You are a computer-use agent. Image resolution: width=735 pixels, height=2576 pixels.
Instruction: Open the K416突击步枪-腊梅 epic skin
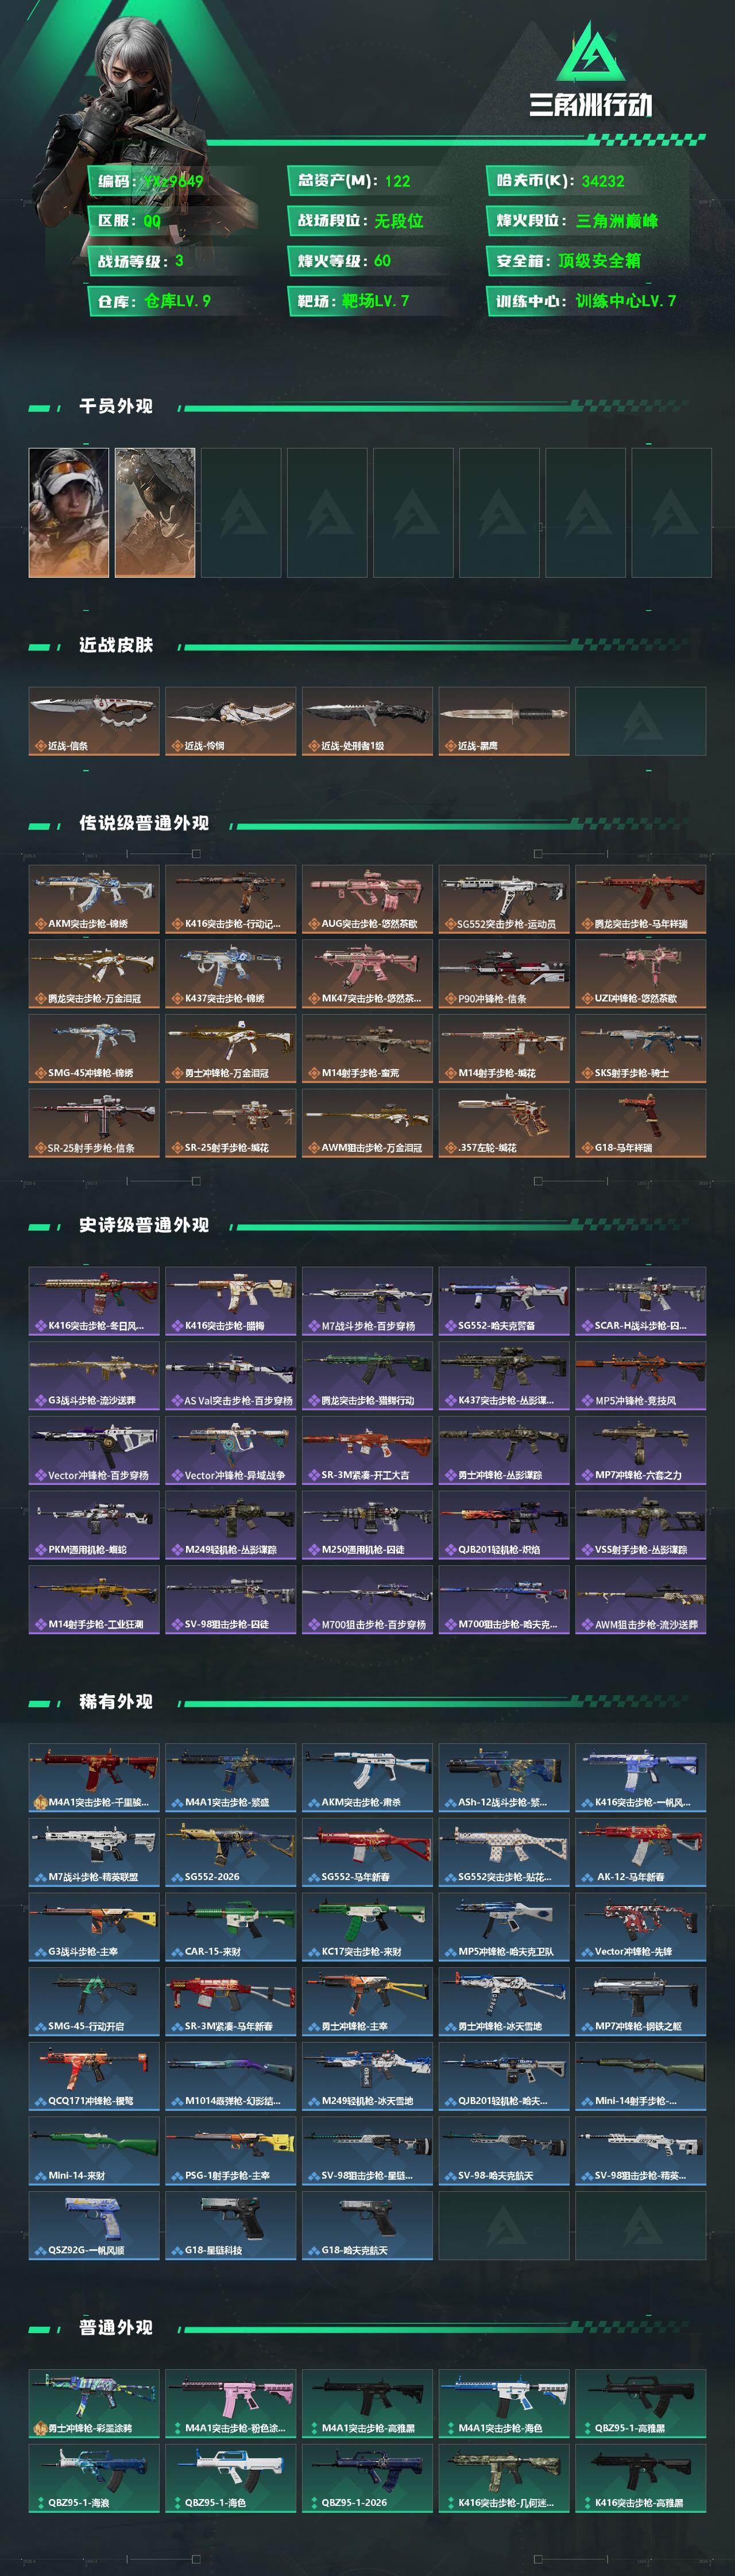[230, 1301]
